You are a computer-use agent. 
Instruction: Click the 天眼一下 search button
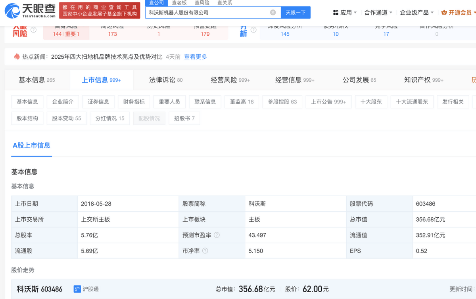(296, 12)
